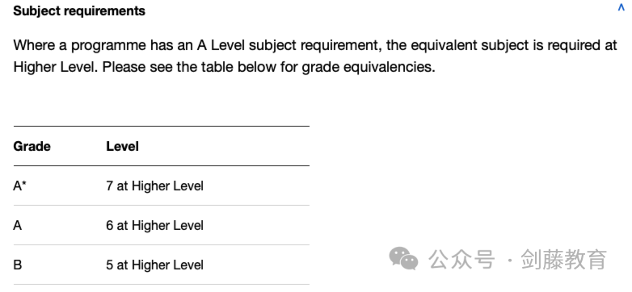Click the 公众号 watermark text
This screenshot has width=632, height=292.
(x=461, y=259)
